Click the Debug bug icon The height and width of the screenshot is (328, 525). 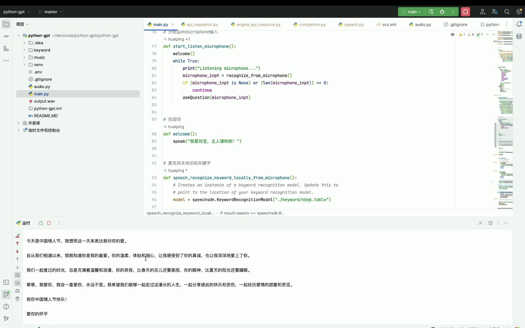[442, 12]
